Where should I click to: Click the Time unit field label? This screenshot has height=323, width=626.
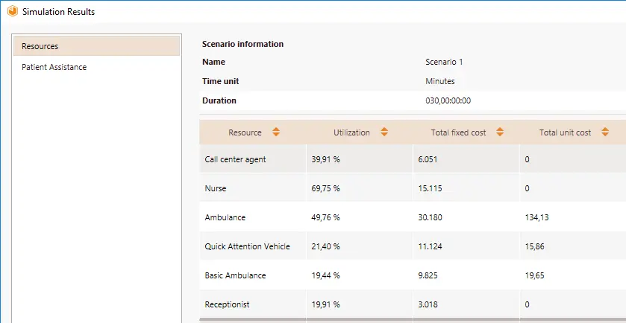tap(220, 81)
